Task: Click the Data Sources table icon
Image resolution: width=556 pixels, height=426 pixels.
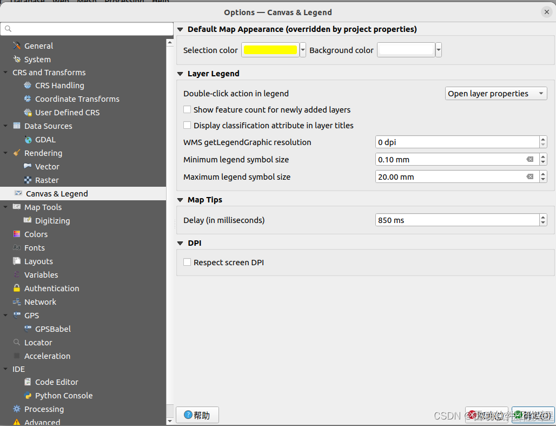Action: pyautogui.click(x=17, y=126)
